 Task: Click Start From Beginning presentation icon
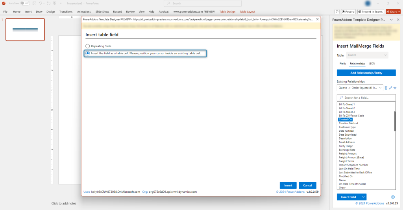coord(55,3)
